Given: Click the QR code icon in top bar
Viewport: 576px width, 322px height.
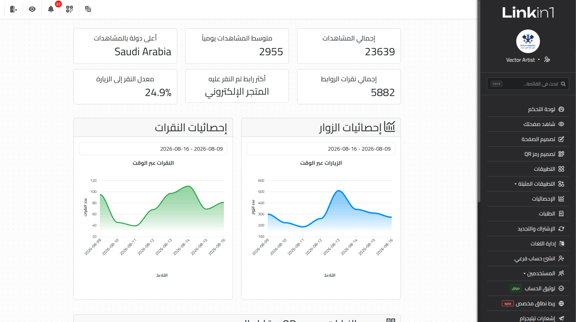Looking at the screenshot, I should (69, 9).
